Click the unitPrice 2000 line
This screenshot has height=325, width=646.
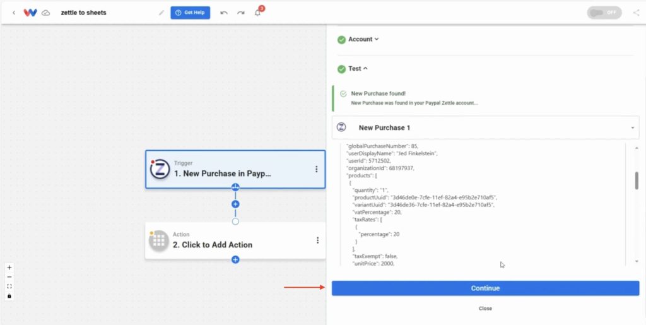(373, 264)
